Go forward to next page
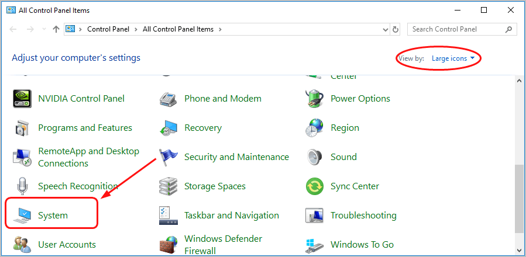The image size is (526, 257). 30,29
